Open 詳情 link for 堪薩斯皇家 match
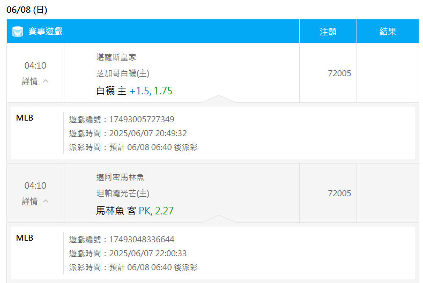Image resolution: width=423 pixels, height=283 pixels. (31, 81)
